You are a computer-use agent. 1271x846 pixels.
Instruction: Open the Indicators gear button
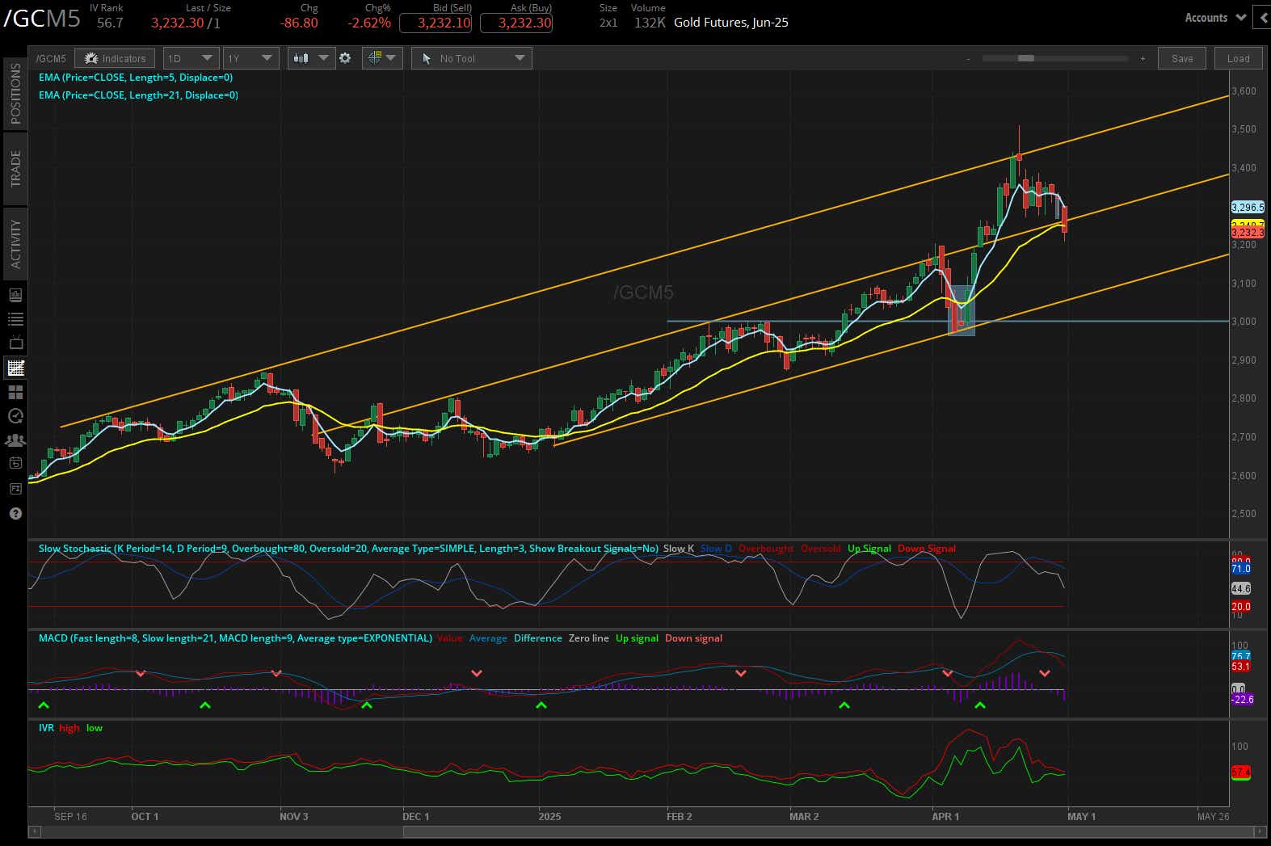click(115, 58)
